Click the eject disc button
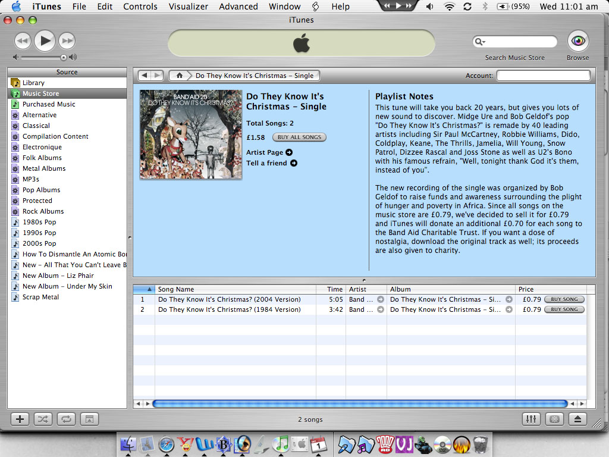The image size is (609, 457). (577, 419)
